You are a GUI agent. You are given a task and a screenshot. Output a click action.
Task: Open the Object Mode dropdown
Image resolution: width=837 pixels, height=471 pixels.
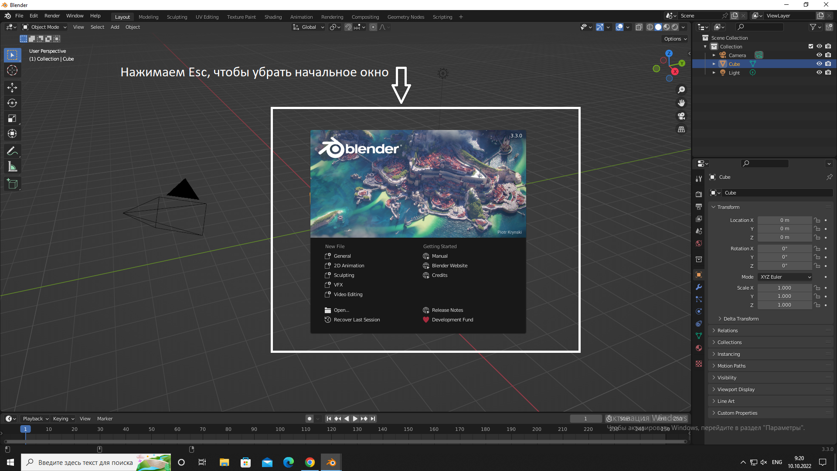coord(44,27)
